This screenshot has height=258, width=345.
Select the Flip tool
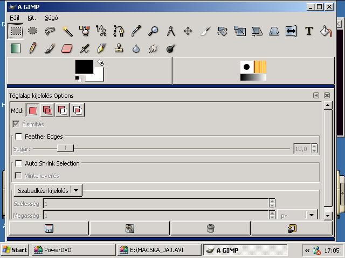(x=291, y=31)
